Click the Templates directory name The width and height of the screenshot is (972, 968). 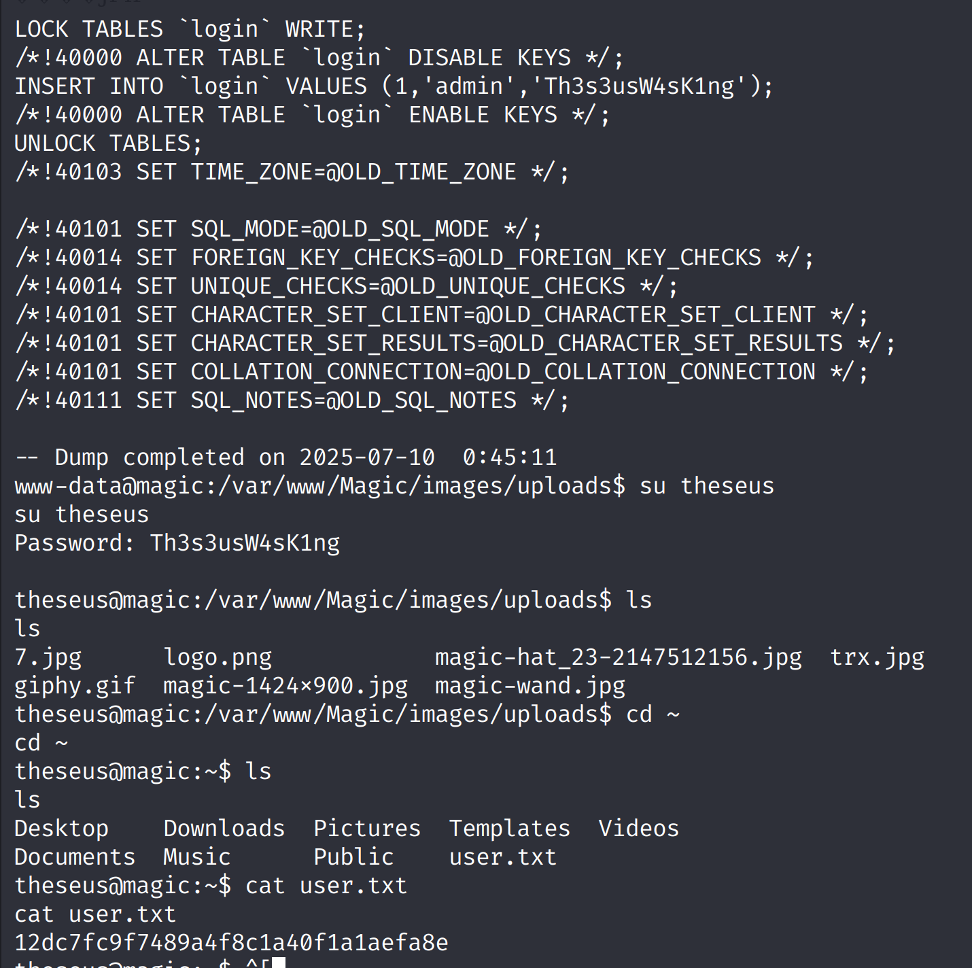510,829
